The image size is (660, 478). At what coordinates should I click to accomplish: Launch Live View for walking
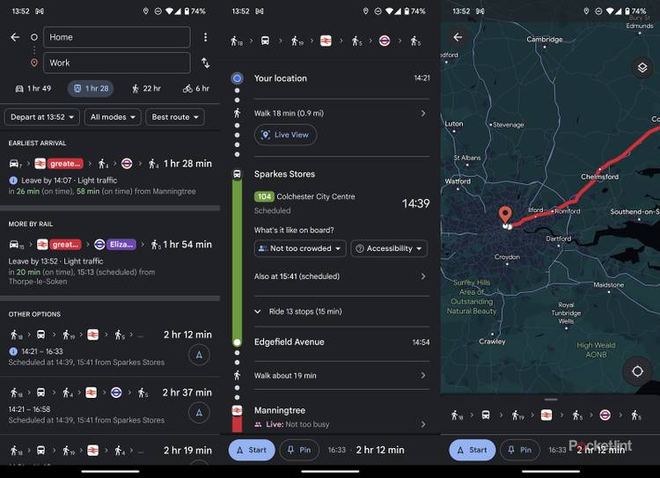point(285,135)
